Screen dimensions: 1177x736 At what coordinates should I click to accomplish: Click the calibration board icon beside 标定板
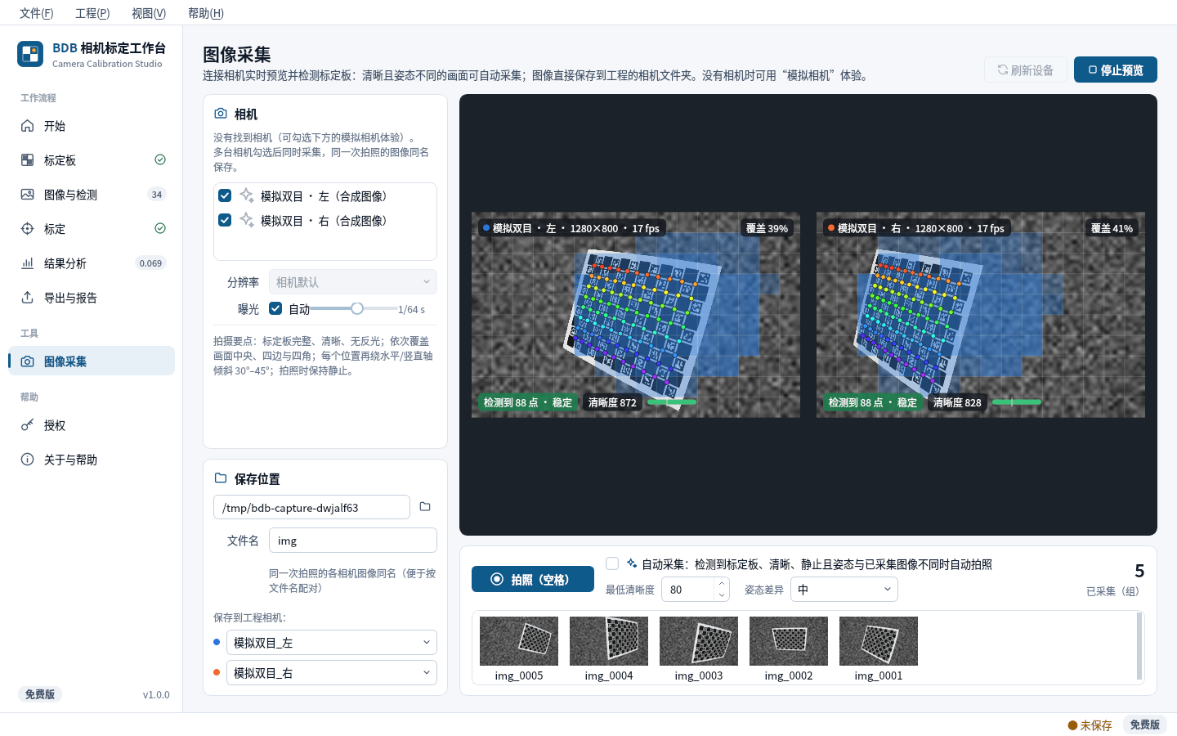click(27, 160)
